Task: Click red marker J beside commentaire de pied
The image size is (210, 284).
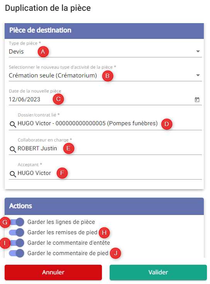Action: pyautogui.click(x=116, y=253)
